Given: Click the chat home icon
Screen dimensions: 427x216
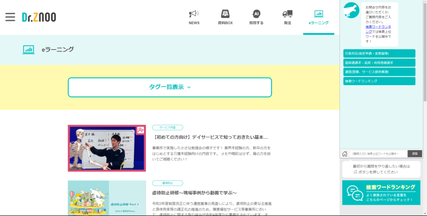Looking at the screenshot, I should [345, 154].
